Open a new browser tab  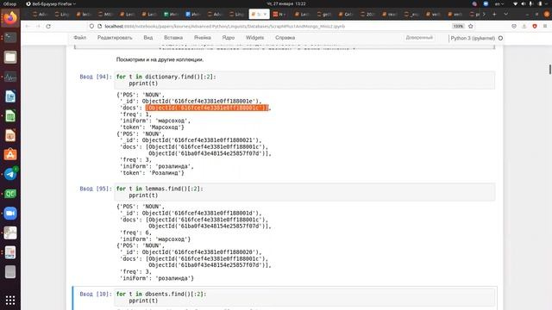coord(494,15)
